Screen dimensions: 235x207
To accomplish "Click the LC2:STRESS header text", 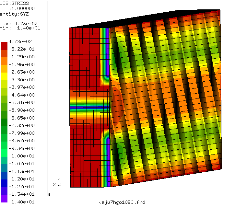I will click(x=14, y=3).
